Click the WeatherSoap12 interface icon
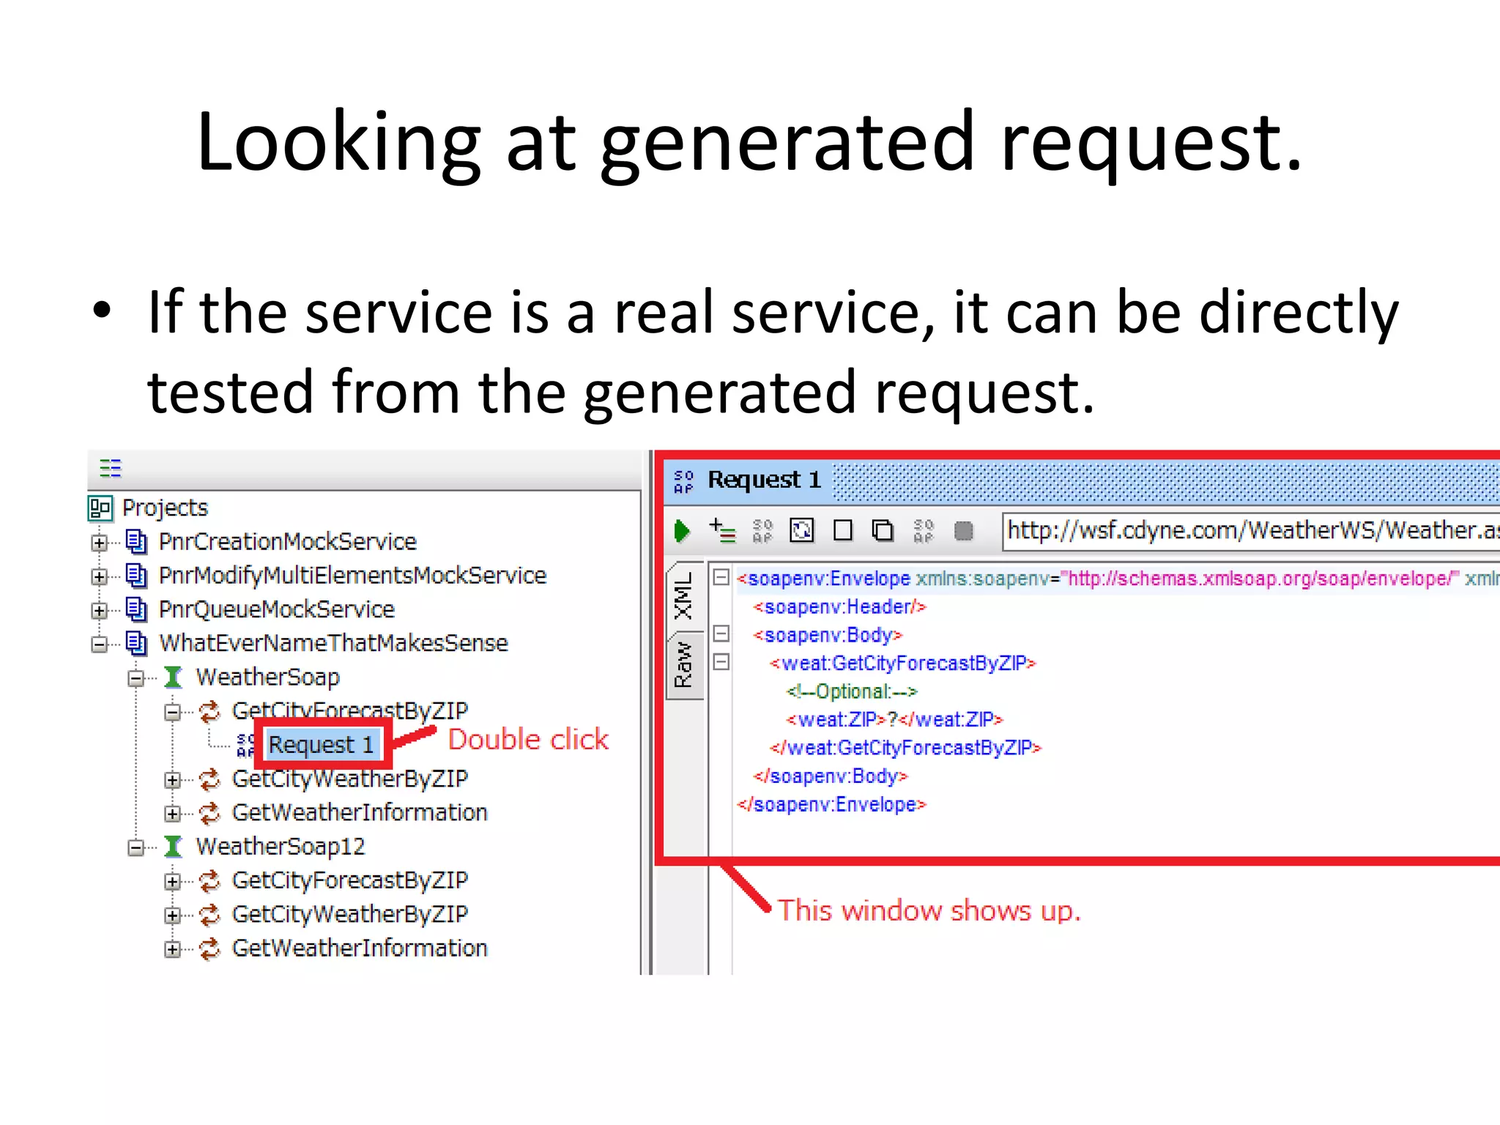 click(x=174, y=846)
